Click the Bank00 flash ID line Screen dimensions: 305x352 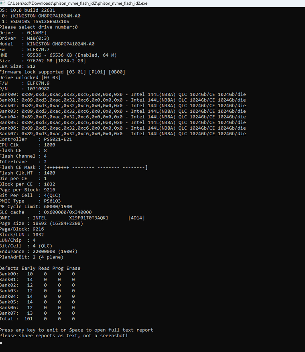point(123,94)
